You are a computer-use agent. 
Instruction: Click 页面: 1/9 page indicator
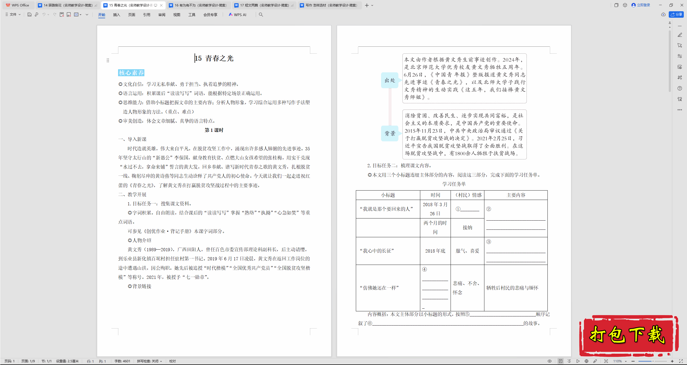point(28,361)
